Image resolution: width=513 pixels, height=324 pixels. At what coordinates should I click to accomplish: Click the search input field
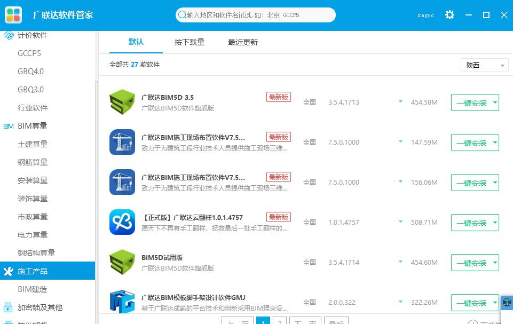[x=256, y=15]
